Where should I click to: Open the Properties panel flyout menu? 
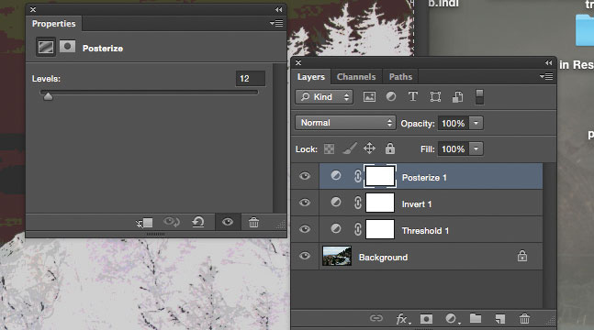[x=276, y=24]
